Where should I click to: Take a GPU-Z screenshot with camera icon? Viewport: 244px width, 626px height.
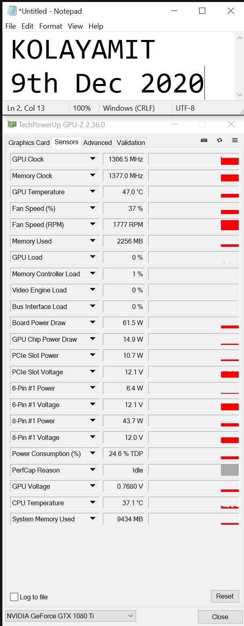click(x=204, y=140)
